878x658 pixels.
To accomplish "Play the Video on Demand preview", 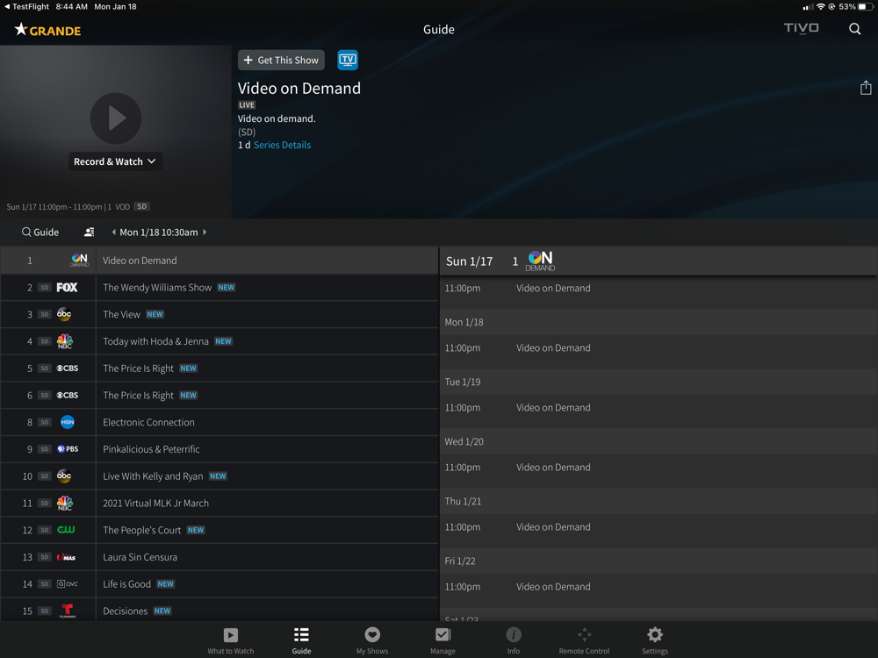I will tap(116, 118).
